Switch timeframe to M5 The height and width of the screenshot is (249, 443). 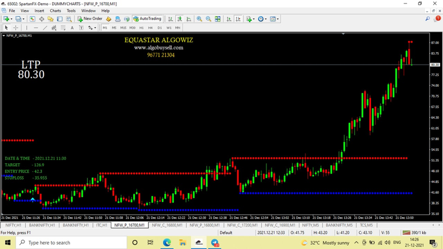pos(114,28)
